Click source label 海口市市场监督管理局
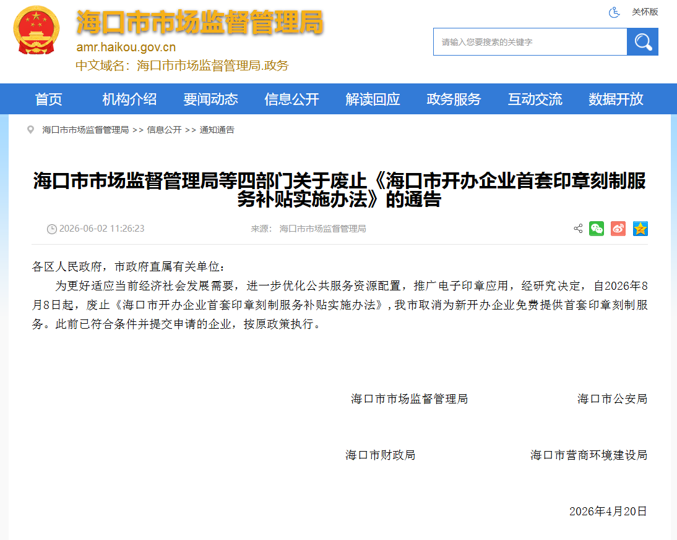 click(x=322, y=229)
